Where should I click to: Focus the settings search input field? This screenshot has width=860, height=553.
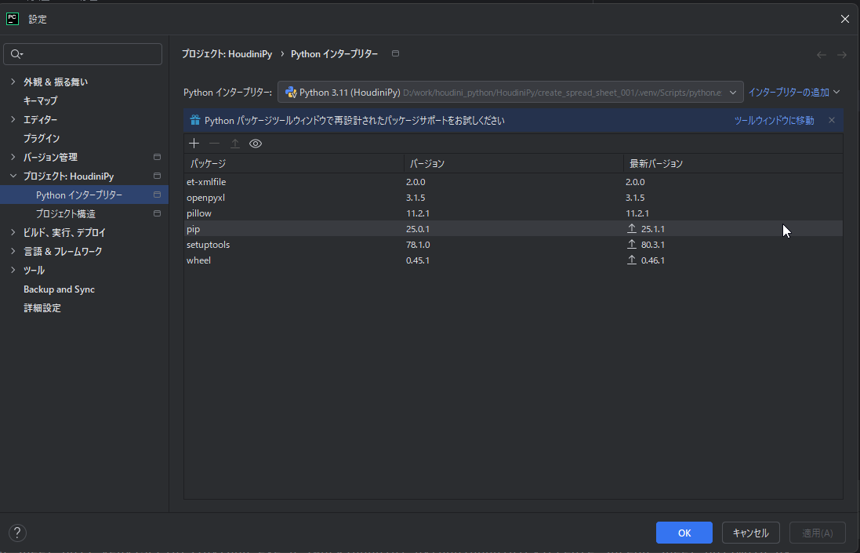pos(83,54)
